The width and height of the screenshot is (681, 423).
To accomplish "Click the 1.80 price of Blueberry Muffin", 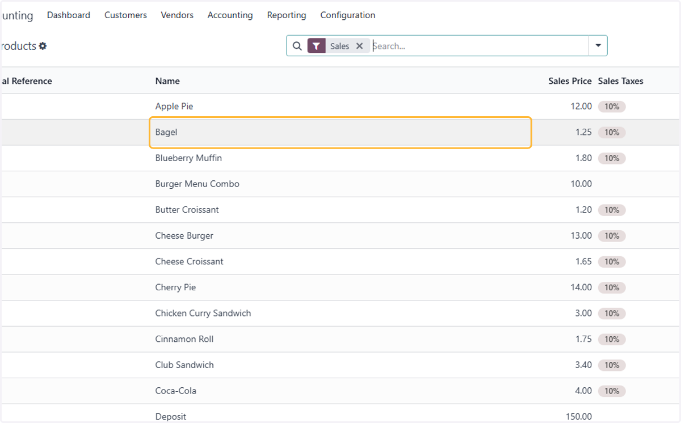I will [x=583, y=158].
